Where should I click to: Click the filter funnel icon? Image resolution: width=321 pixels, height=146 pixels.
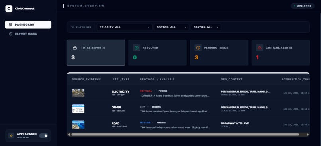point(72,27)
